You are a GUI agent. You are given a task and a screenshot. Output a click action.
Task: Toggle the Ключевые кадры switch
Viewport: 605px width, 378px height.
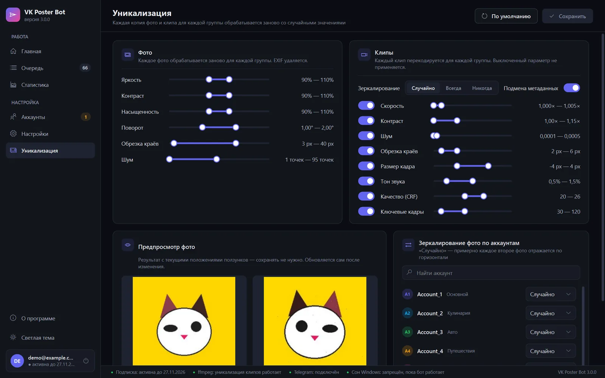(x=366, y=211)
